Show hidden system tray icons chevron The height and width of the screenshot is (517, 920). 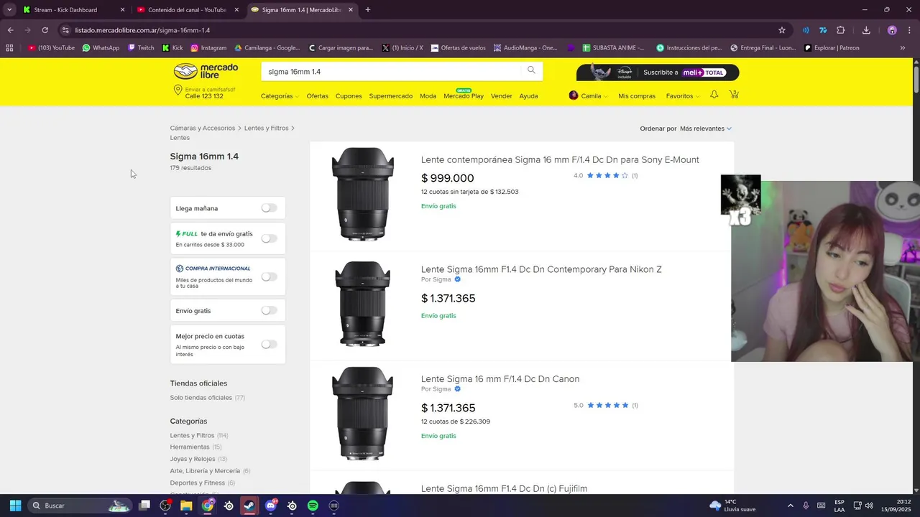pyautogui.click(x=791, y=506)
